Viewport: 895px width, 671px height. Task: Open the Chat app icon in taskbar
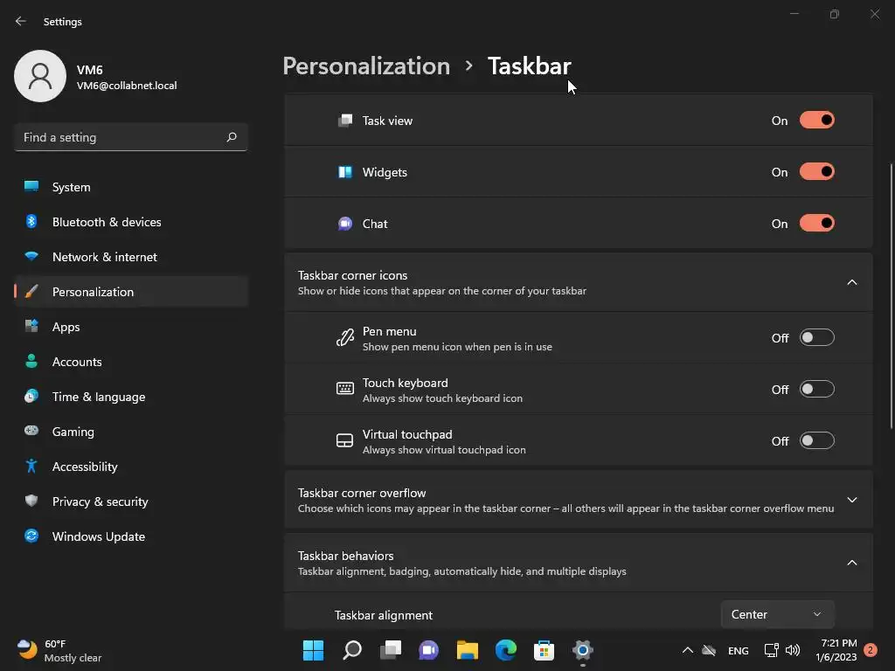coord(428,650)
